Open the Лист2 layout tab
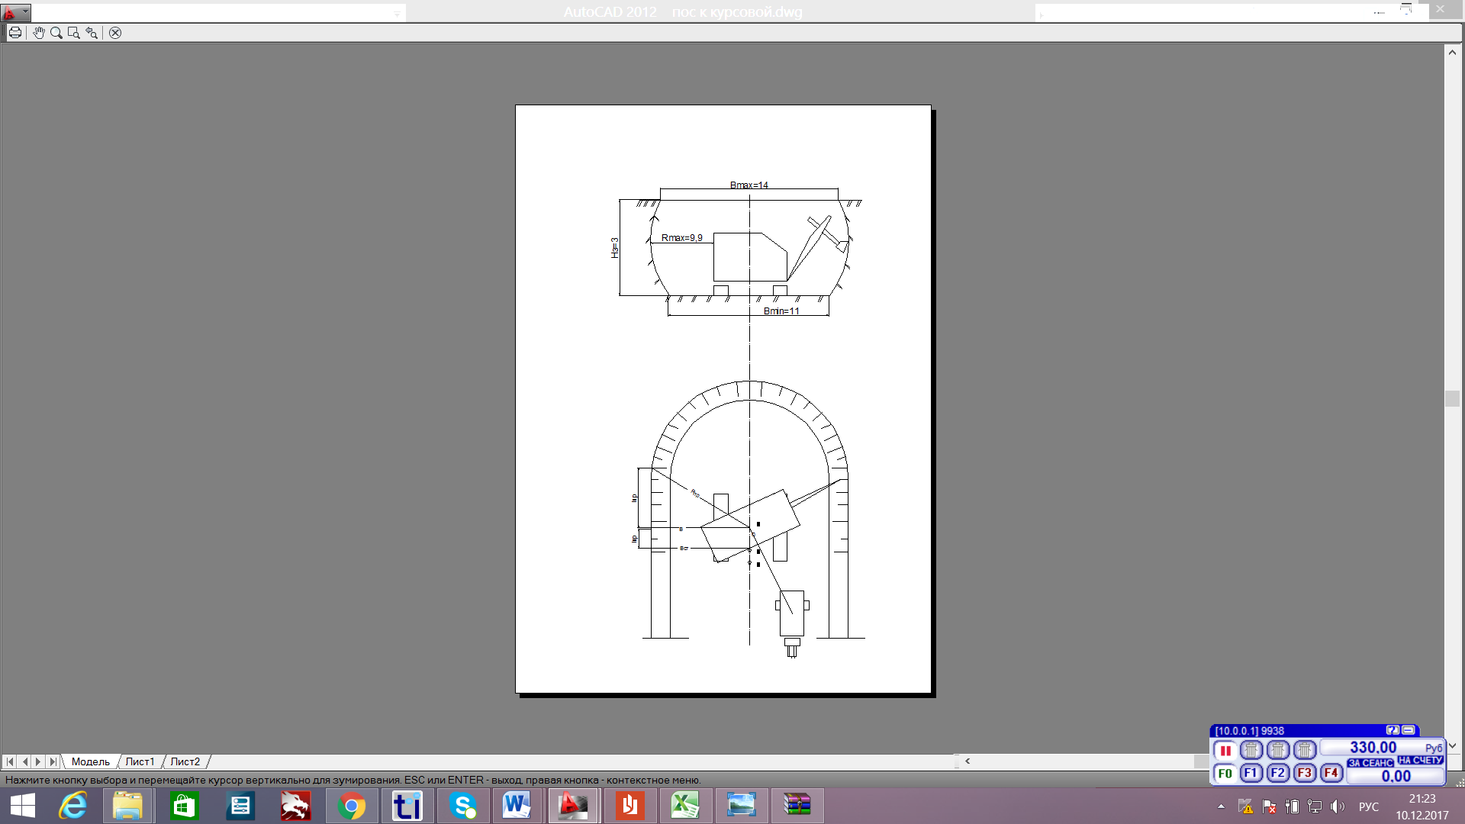 coord(185,761)
